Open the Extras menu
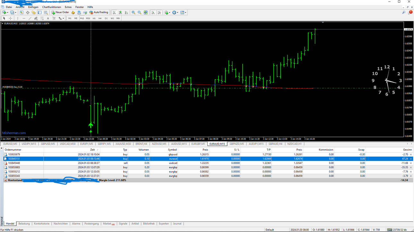 coord(68,7)
